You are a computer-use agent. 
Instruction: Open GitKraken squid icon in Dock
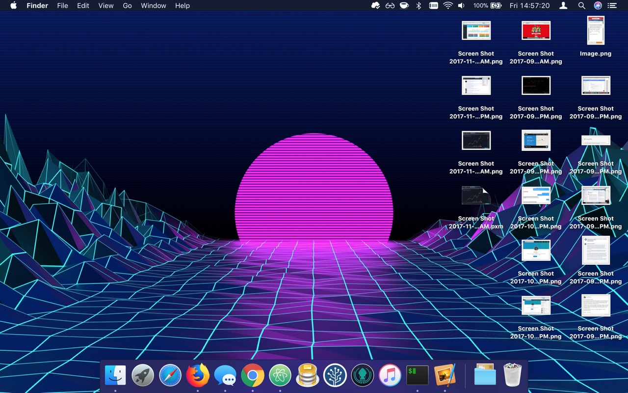(x=363, y=376)
